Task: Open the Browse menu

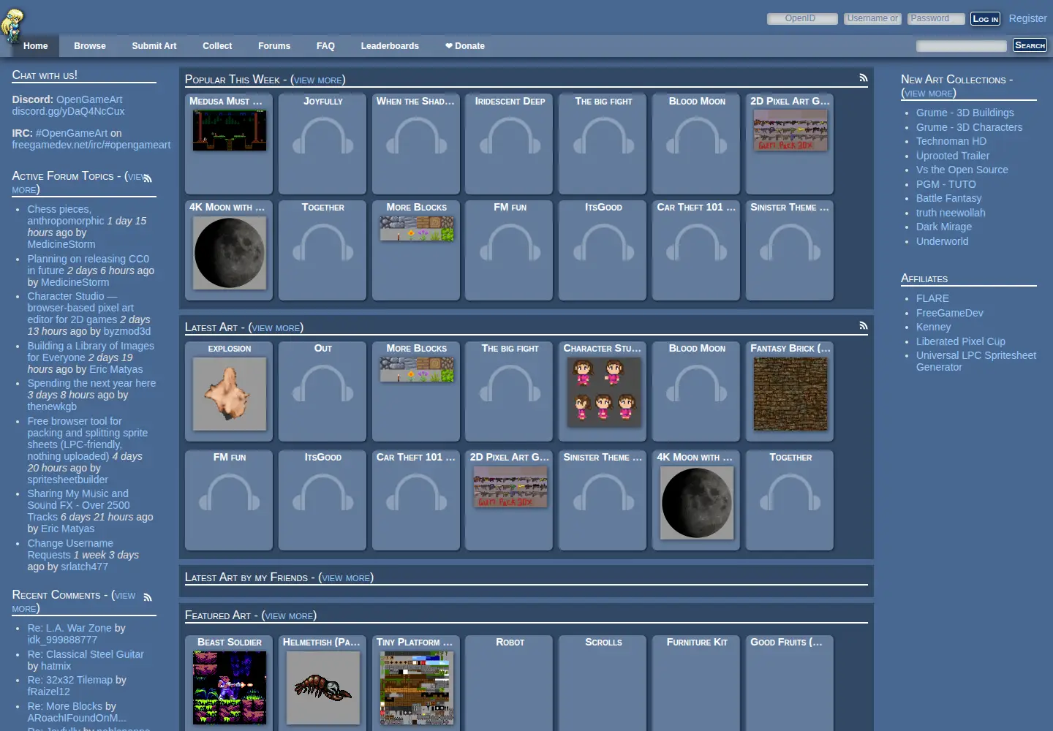Action: tap(90, 46)
